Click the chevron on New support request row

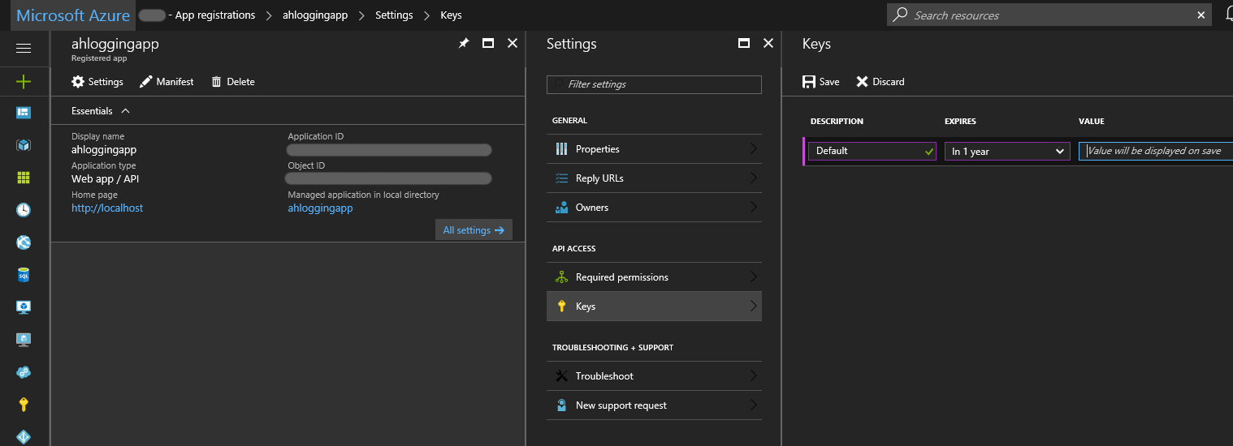tap(753, 405)
